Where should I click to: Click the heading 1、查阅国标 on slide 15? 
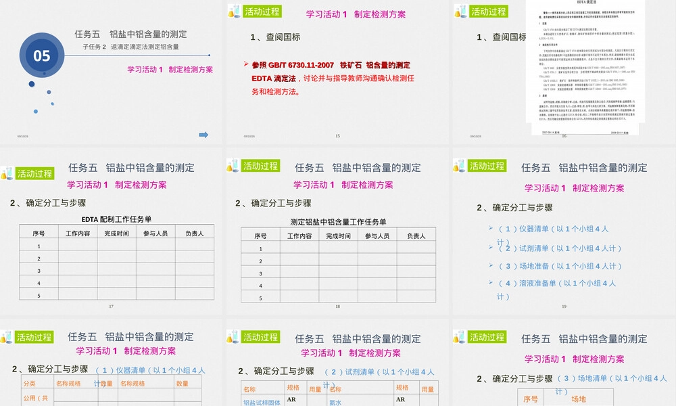tap(275, 37)
